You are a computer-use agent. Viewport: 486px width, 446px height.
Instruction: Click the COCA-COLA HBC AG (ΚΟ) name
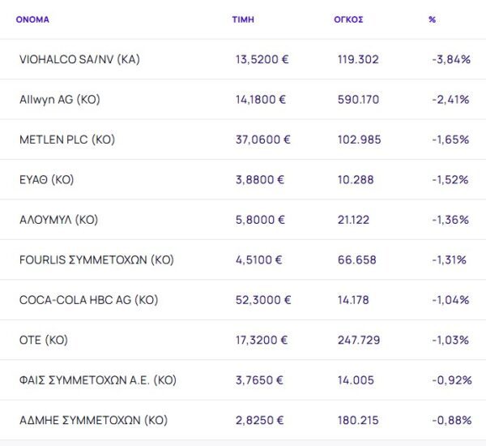pyautogui.click(x=88, y=300)
